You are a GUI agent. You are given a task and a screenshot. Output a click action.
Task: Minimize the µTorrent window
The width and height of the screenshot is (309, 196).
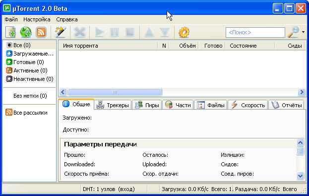[278, 8]
